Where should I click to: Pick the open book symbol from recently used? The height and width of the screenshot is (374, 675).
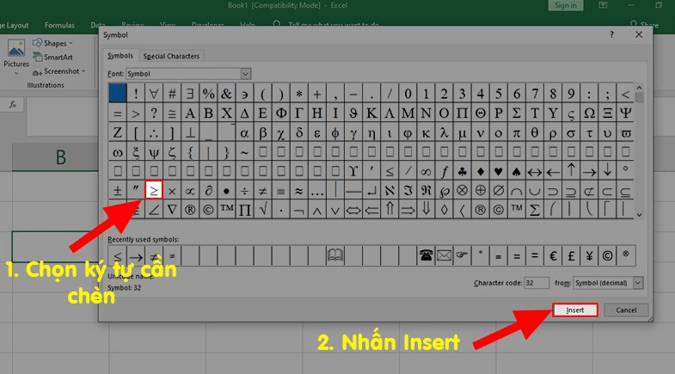(x=334, y=255)
